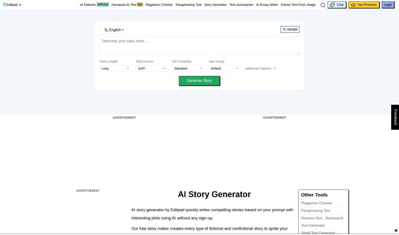This screenshot has height=235, width=399.
Task: Open Text Generator under Other Tools
Action: (x=313, y=225)
